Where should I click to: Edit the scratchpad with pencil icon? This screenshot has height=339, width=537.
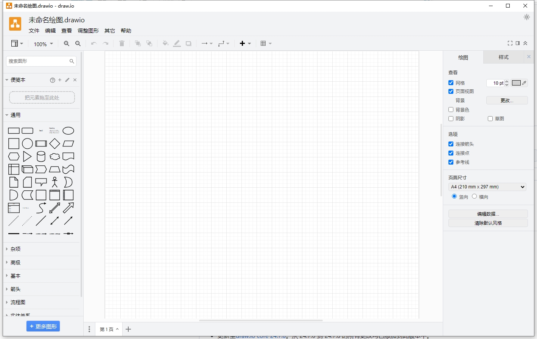click(x=67, y=80)
